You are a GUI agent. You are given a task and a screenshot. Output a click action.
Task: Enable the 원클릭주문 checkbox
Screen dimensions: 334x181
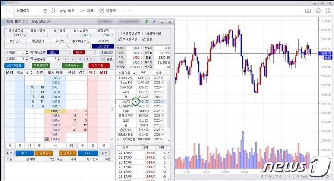click(x=144, y=33)
